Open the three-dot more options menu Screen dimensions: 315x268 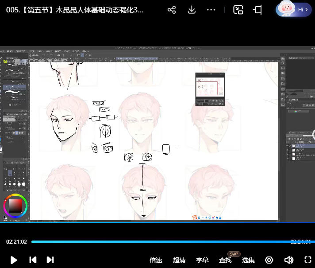coord(211,10)
